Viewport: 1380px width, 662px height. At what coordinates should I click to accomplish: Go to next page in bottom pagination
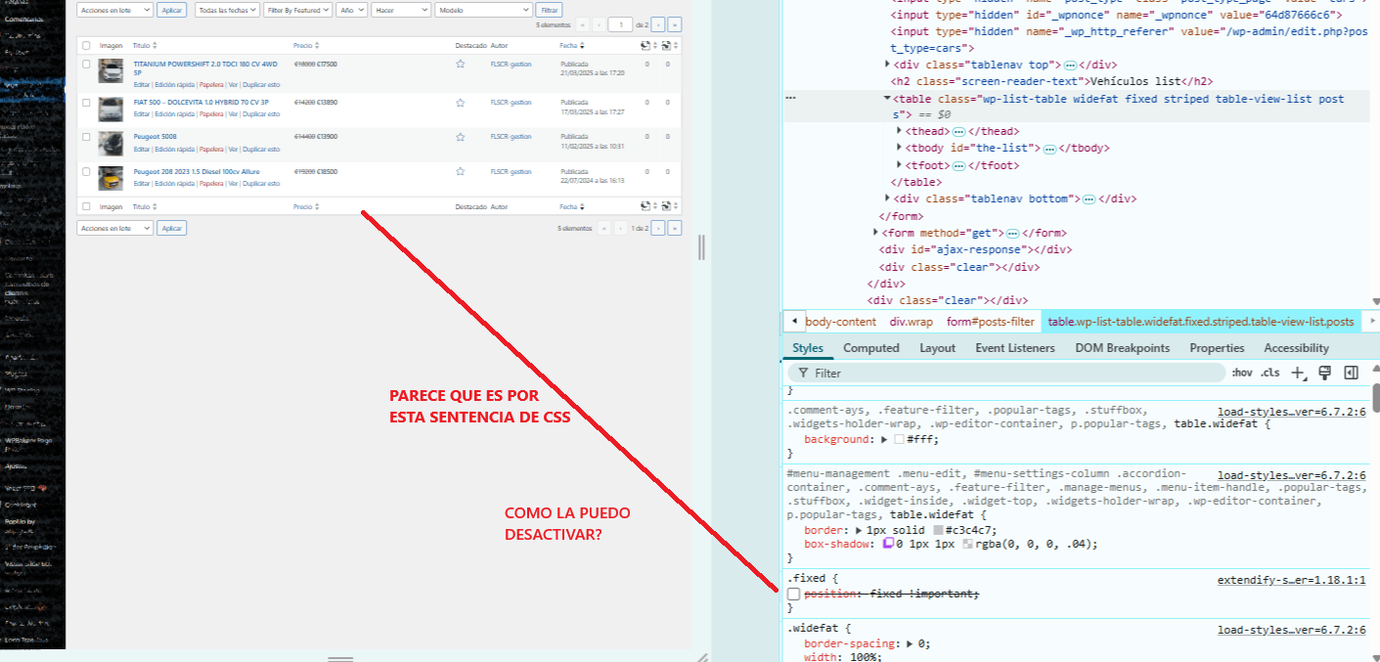pos(658,228)
